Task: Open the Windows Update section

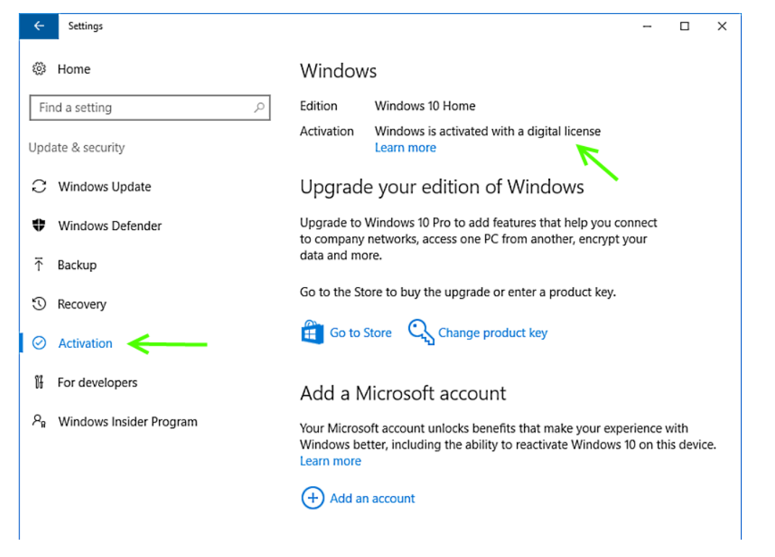Action: coord(104,187)
